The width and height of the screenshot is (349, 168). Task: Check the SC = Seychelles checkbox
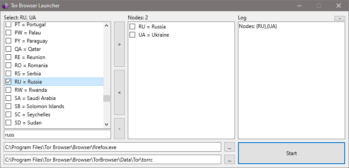coord(8,115)
